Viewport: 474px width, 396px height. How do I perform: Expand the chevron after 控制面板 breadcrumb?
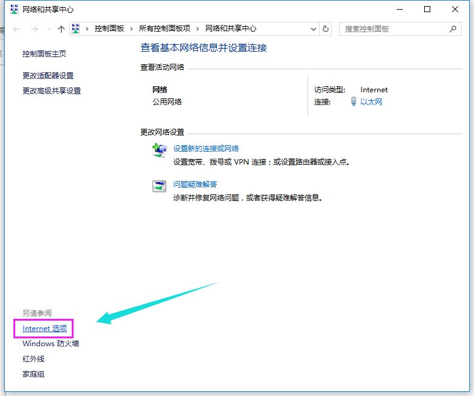[132, 29]
